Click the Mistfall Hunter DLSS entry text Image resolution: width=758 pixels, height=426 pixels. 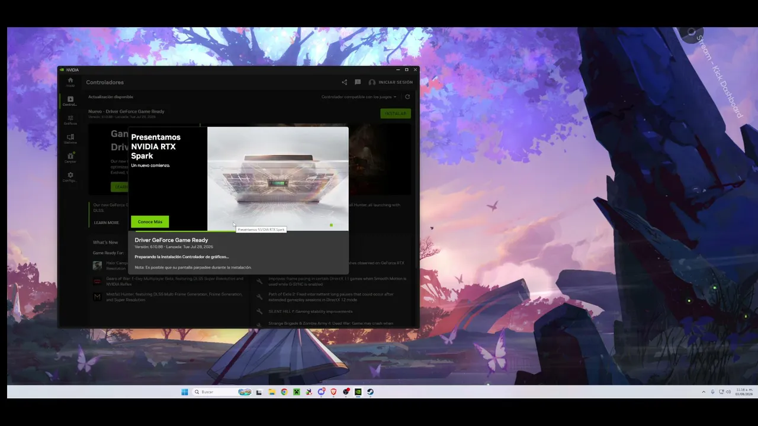coord(175,296)
